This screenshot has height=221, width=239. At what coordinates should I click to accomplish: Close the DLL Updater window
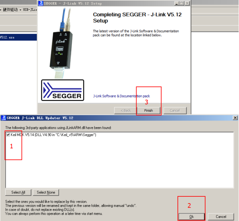235,118
